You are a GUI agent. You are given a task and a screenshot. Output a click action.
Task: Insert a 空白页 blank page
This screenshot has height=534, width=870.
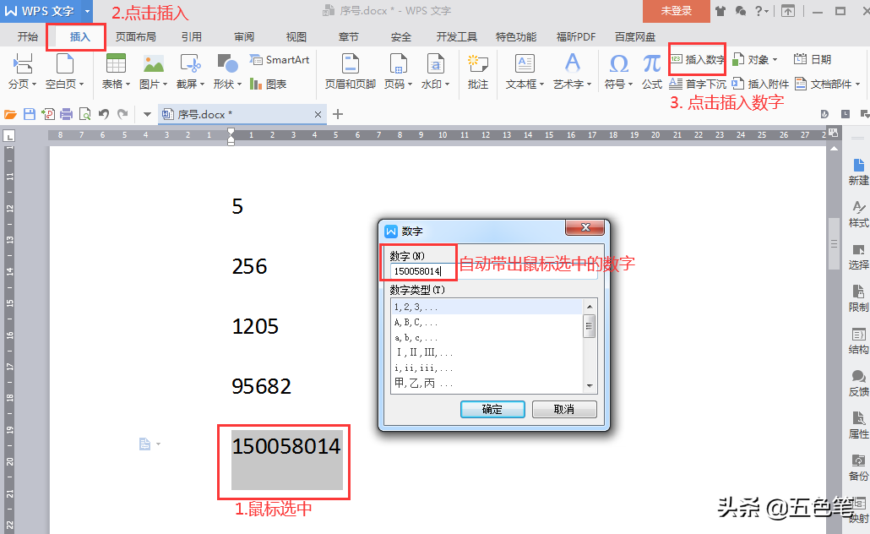tap(64, 71)
